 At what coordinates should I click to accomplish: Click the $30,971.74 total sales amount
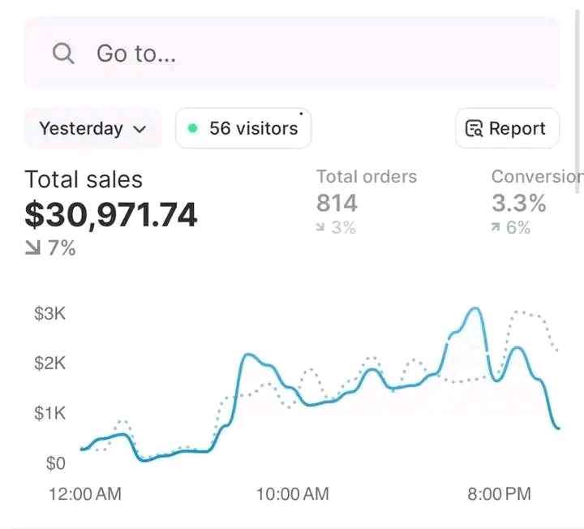click(x=111, y=215)
